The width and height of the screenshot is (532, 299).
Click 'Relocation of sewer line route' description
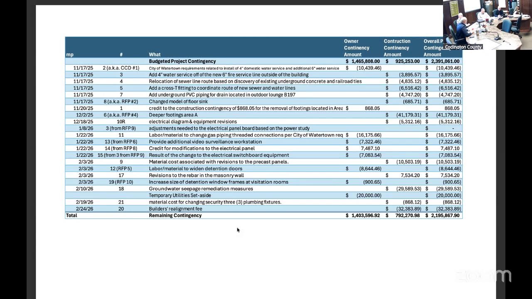255,81
